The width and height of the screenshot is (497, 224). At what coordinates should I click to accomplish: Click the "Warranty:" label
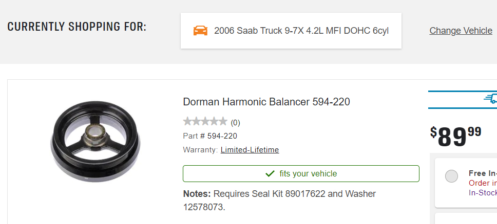(x=200, y=150)
